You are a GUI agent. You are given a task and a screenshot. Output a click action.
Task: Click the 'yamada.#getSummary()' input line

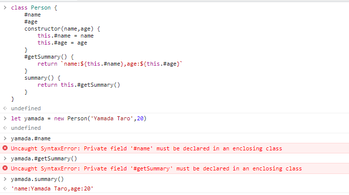pos(44,158)
